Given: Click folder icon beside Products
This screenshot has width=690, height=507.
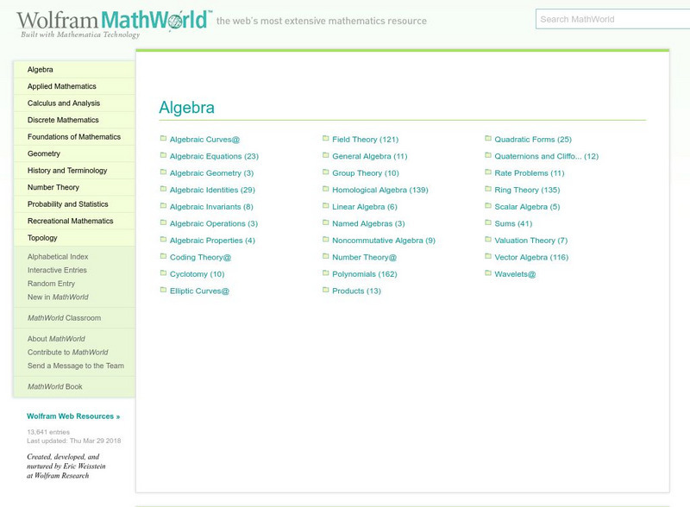Looking at the screenshot, I should [326, 290].
